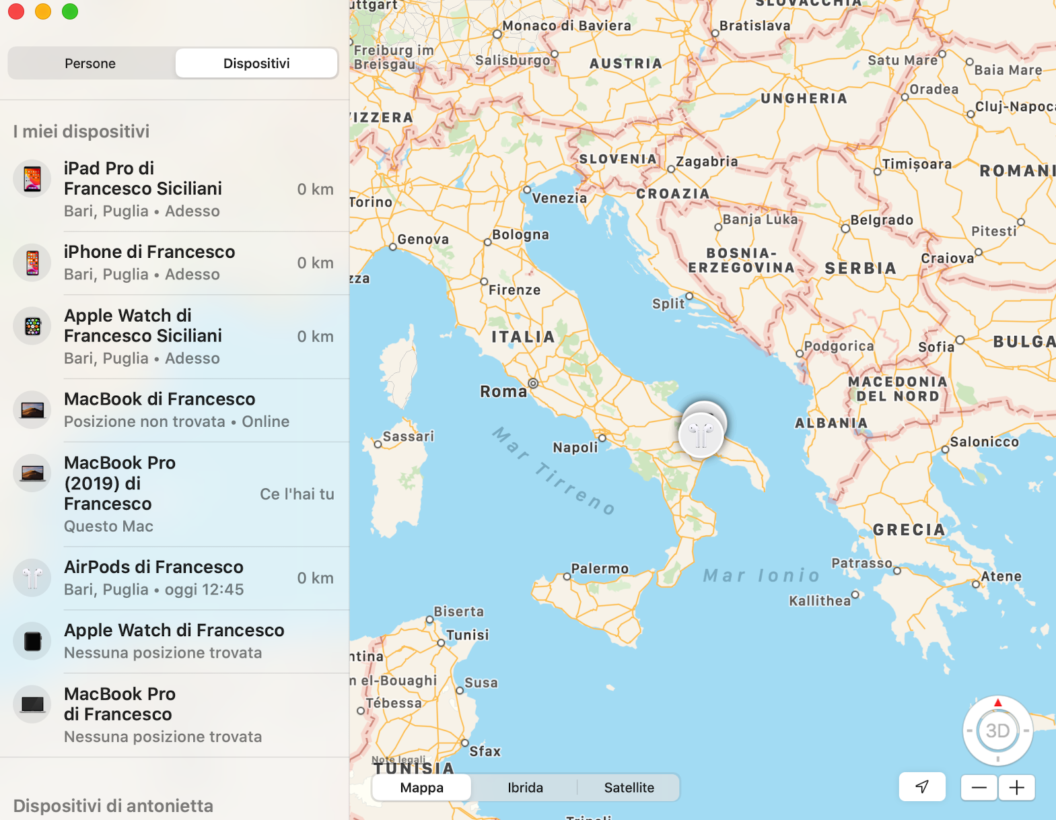
Task: Click the Firenze city label on map
Action: click(514, 289)
